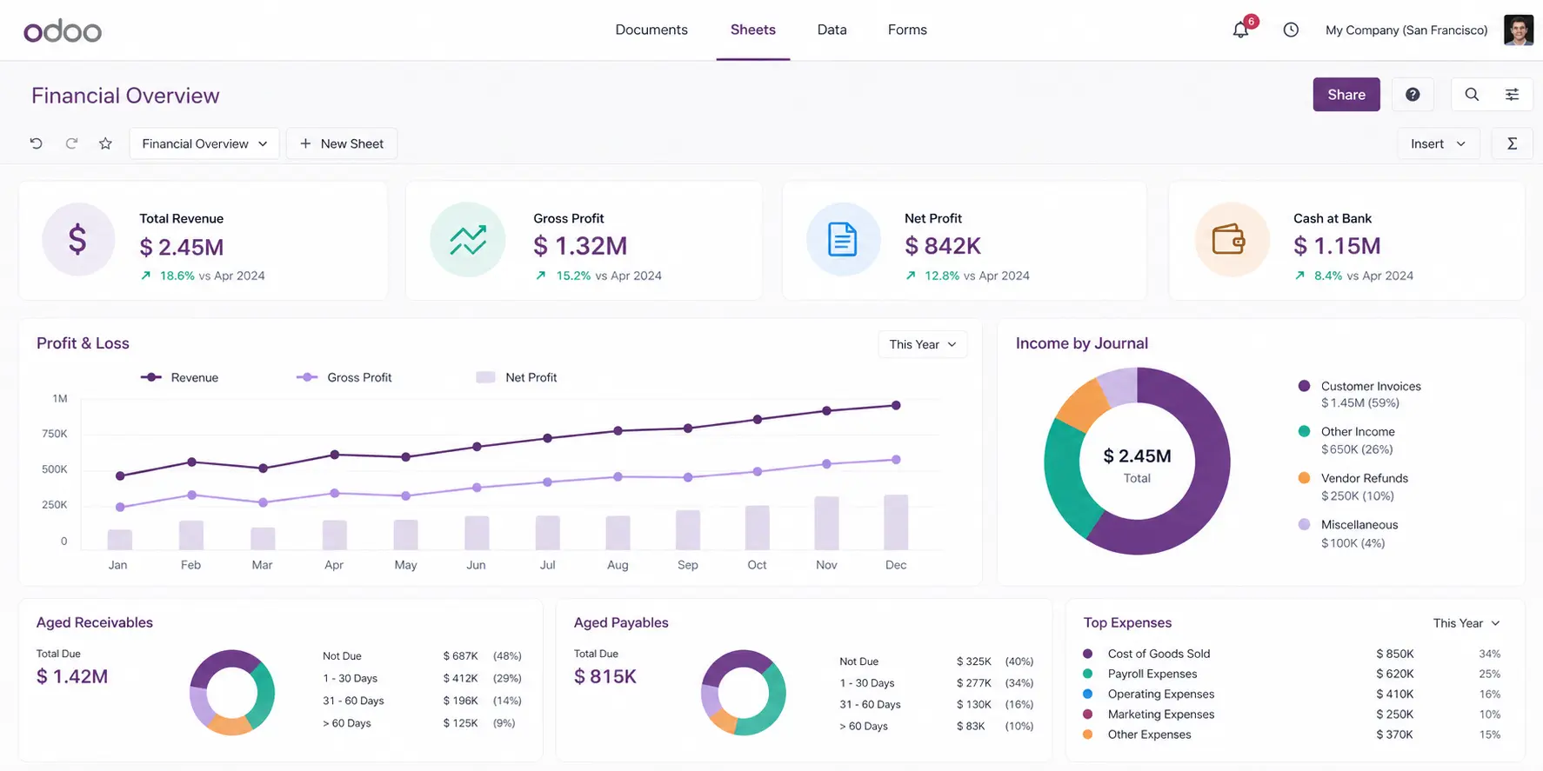Open the activity clock icon
The image size is (1543, 771).
[1291, 30]
